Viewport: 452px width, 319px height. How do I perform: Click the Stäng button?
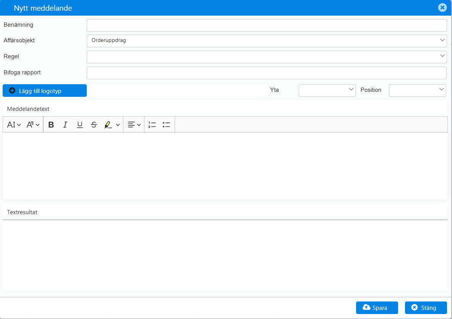426,308
